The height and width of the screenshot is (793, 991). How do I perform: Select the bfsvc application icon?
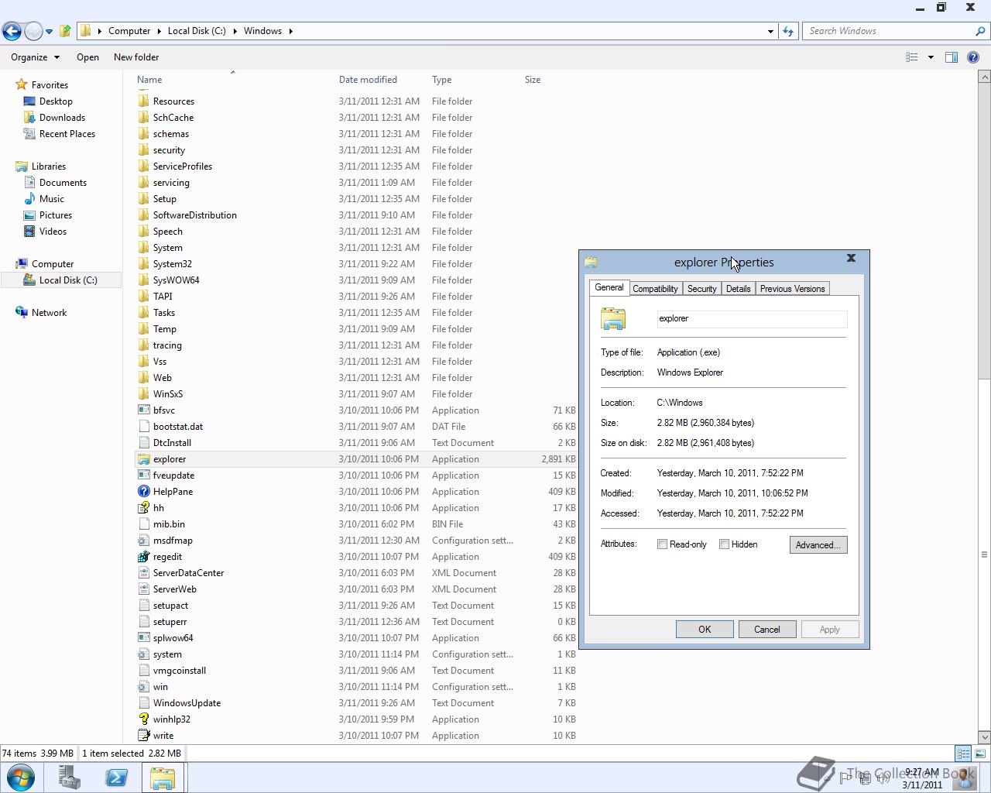tap(143, 410)
